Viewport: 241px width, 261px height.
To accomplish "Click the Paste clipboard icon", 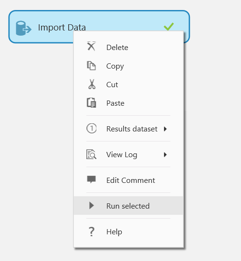I will coord(92,103).
